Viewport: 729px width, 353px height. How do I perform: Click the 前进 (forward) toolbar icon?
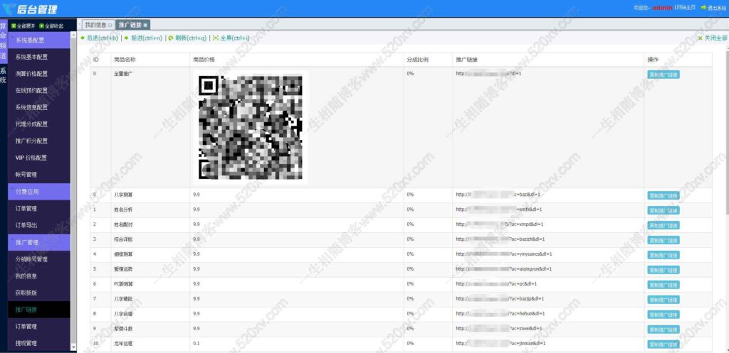point(127,38)
